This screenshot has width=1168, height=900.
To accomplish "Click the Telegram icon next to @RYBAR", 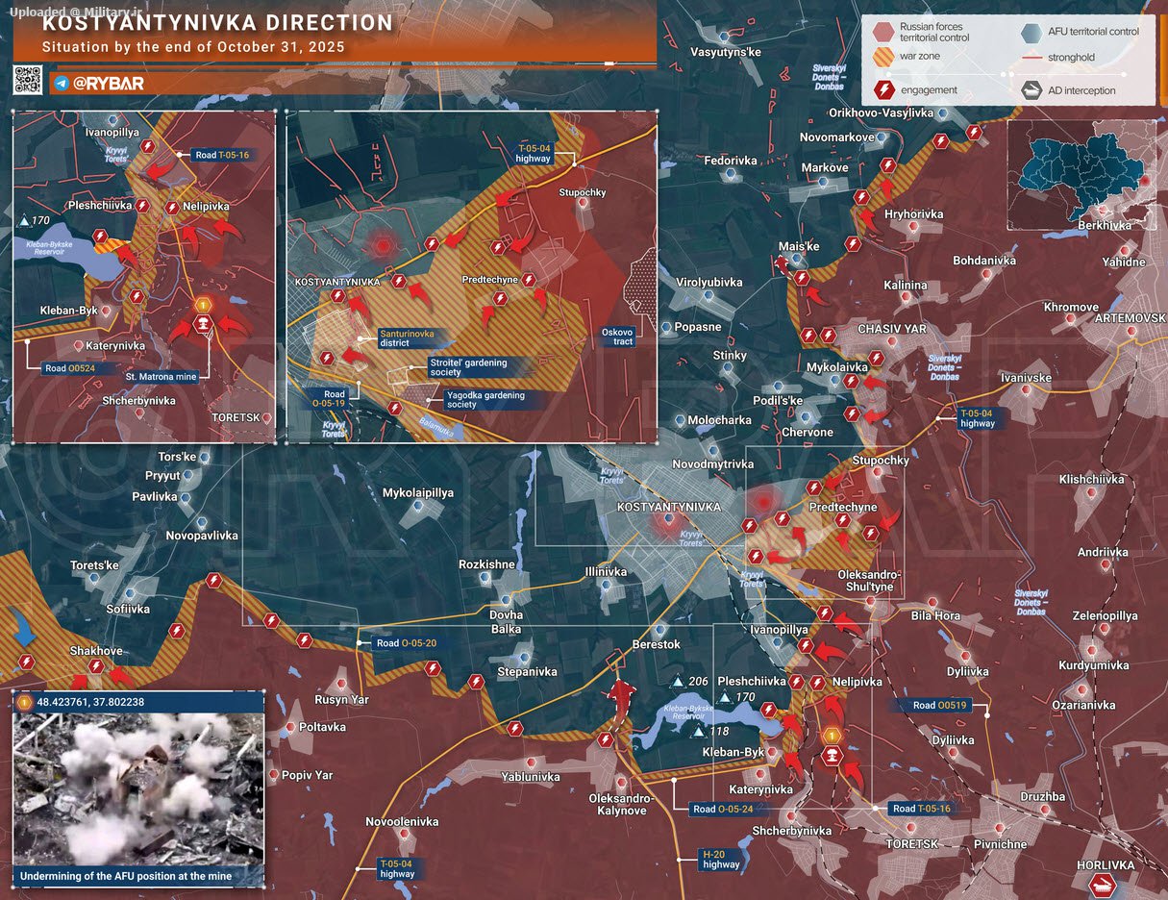I will pyautogui.click(x=62, y=84).
